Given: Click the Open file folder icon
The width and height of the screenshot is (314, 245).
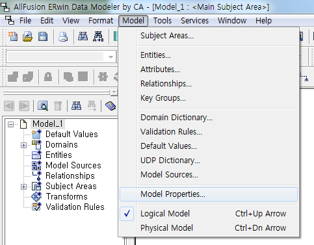Looking at the screenshot, I should 27,36.
